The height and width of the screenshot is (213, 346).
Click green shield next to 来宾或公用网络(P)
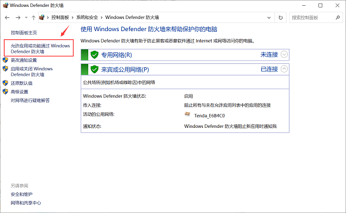pos(95,69)
